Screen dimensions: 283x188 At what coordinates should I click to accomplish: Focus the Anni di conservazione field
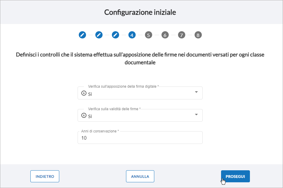(140, 138)
